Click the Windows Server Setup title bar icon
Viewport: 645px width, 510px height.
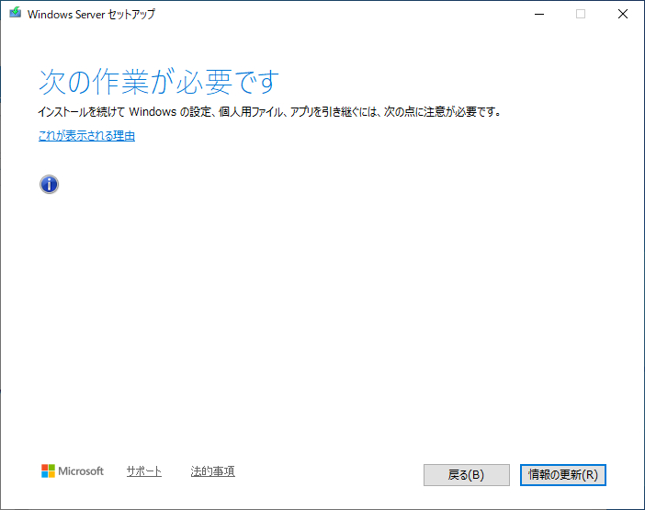14,14
